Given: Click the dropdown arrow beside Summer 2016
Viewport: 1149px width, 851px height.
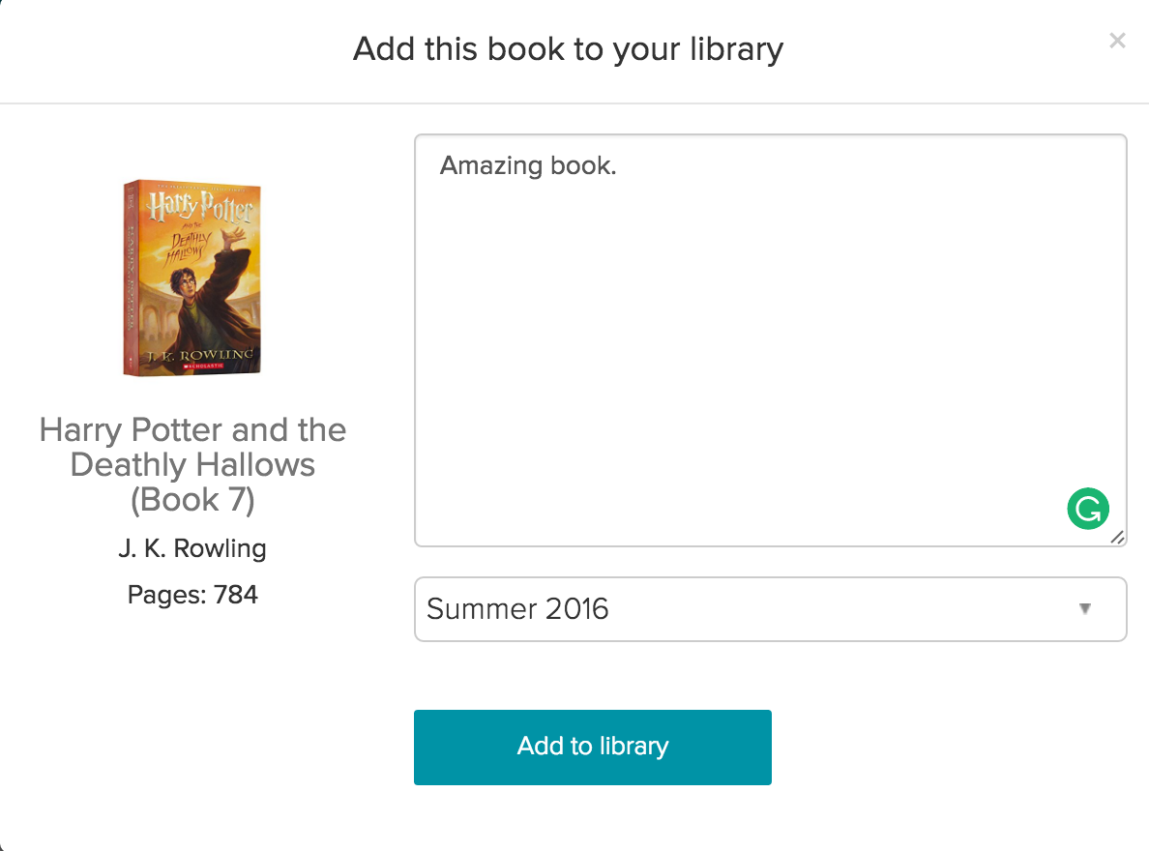Looking at the screenshot, I should coord(1085,608).
